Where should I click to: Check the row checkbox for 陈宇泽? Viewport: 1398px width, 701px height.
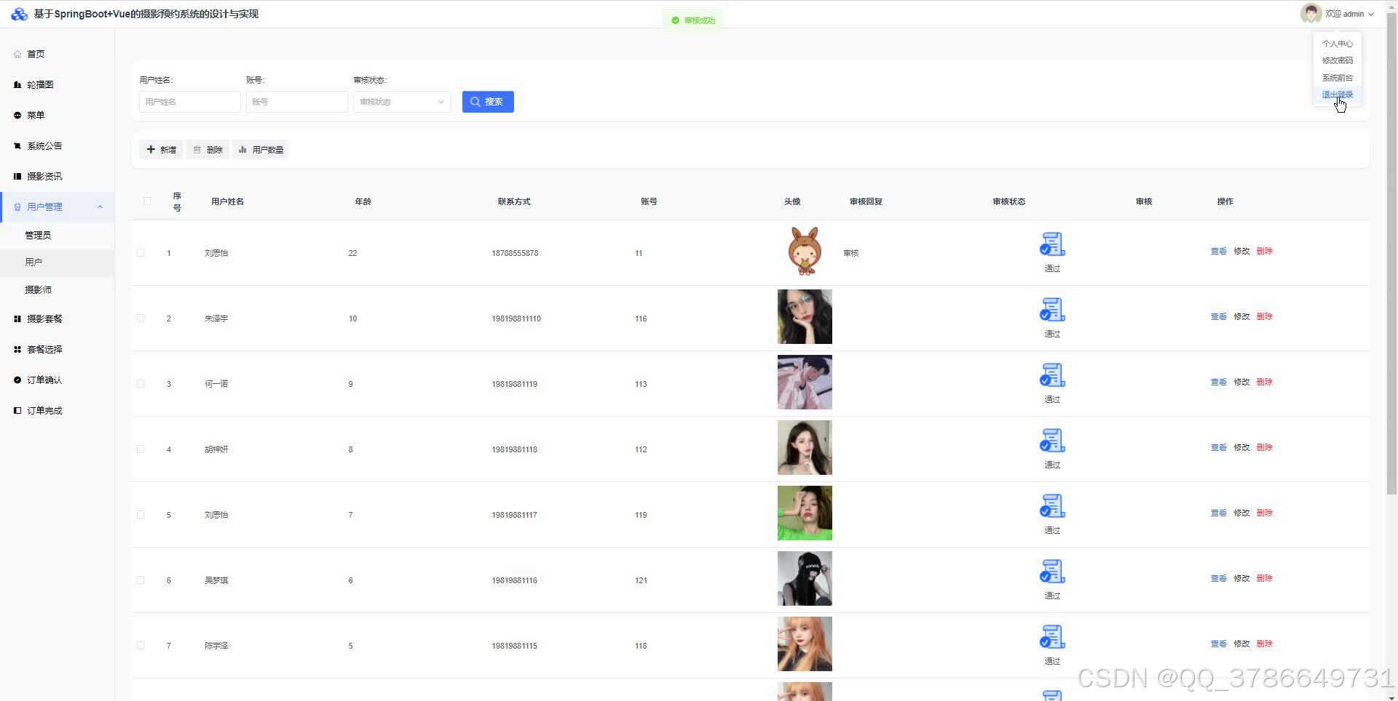(x=141, y=646)
